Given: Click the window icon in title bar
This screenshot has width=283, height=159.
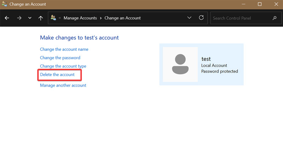Looking at the screenshot, I should (5, 4).
